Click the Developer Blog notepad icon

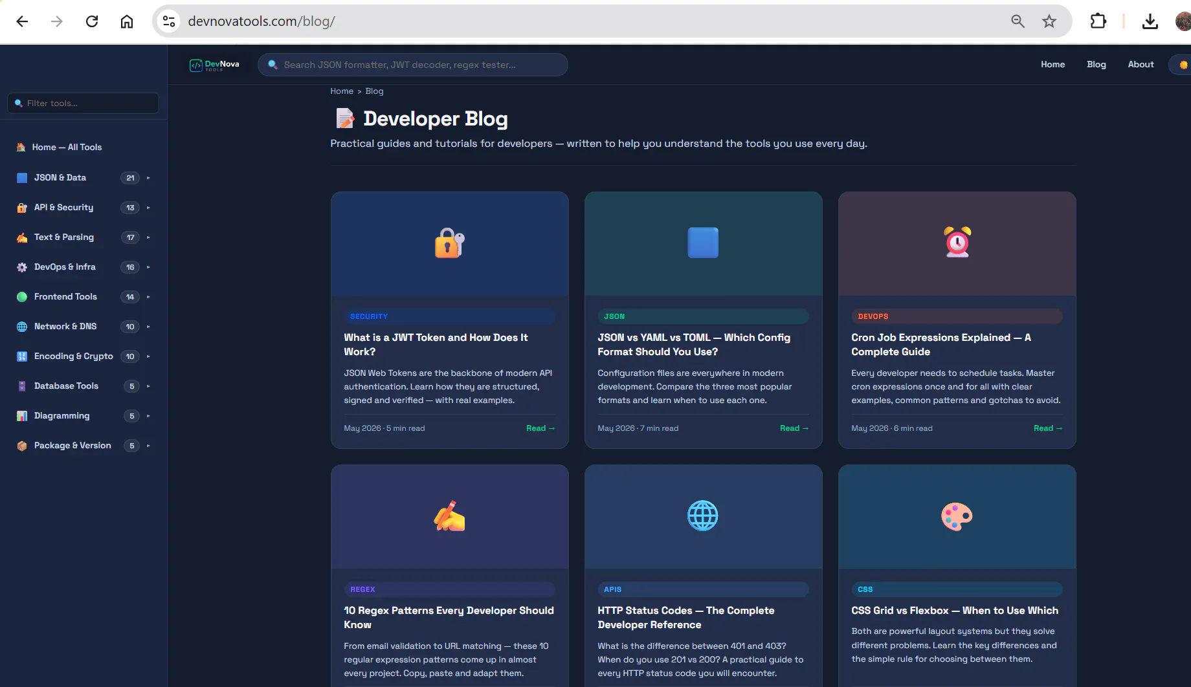click(345, 118)
